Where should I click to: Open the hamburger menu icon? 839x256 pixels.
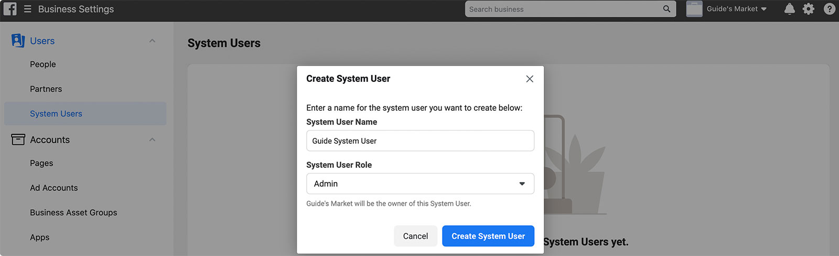click(x=27, y=9)
